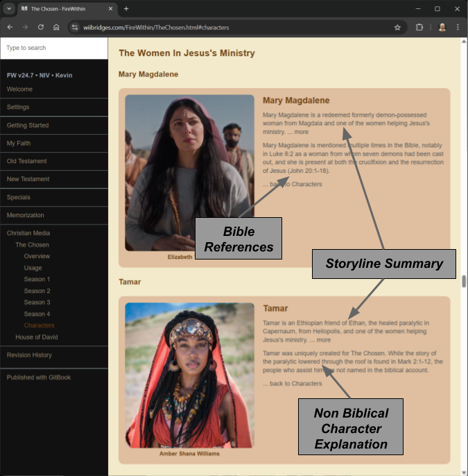Click The Women In Jesus's Ministry heading
The width and height of the screenshot is (468, 476).
coord(187,53)
